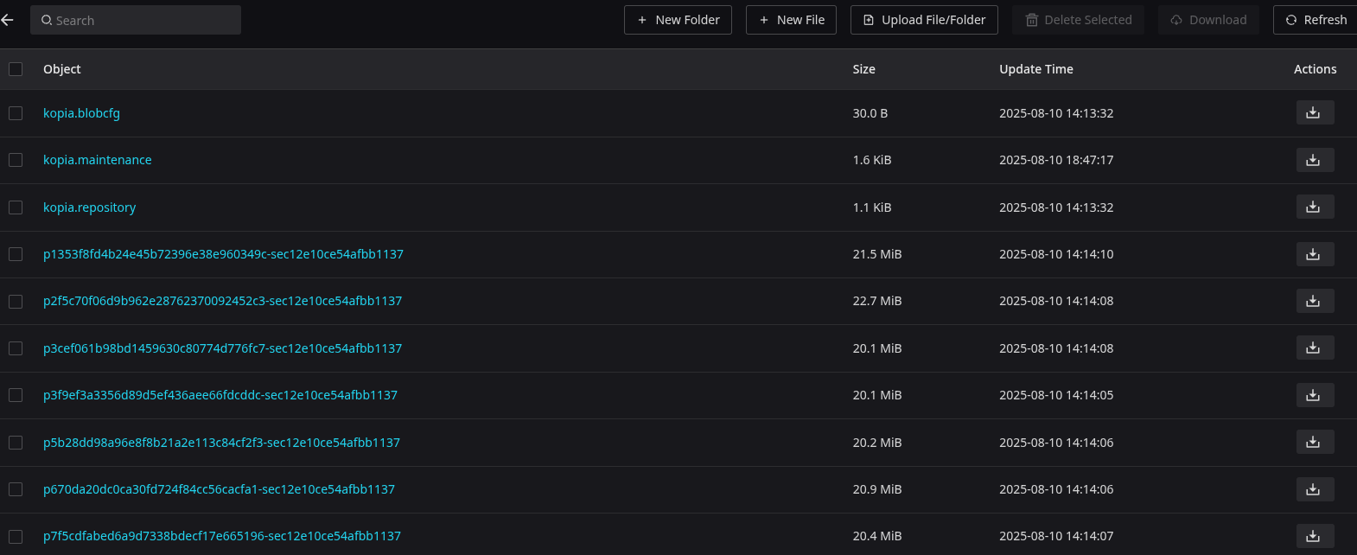Download the p2f5c70f06d9b962e object via action icon
Image resolution: width=1357 pixels, height=555 pixels.
coord(1315,301)
